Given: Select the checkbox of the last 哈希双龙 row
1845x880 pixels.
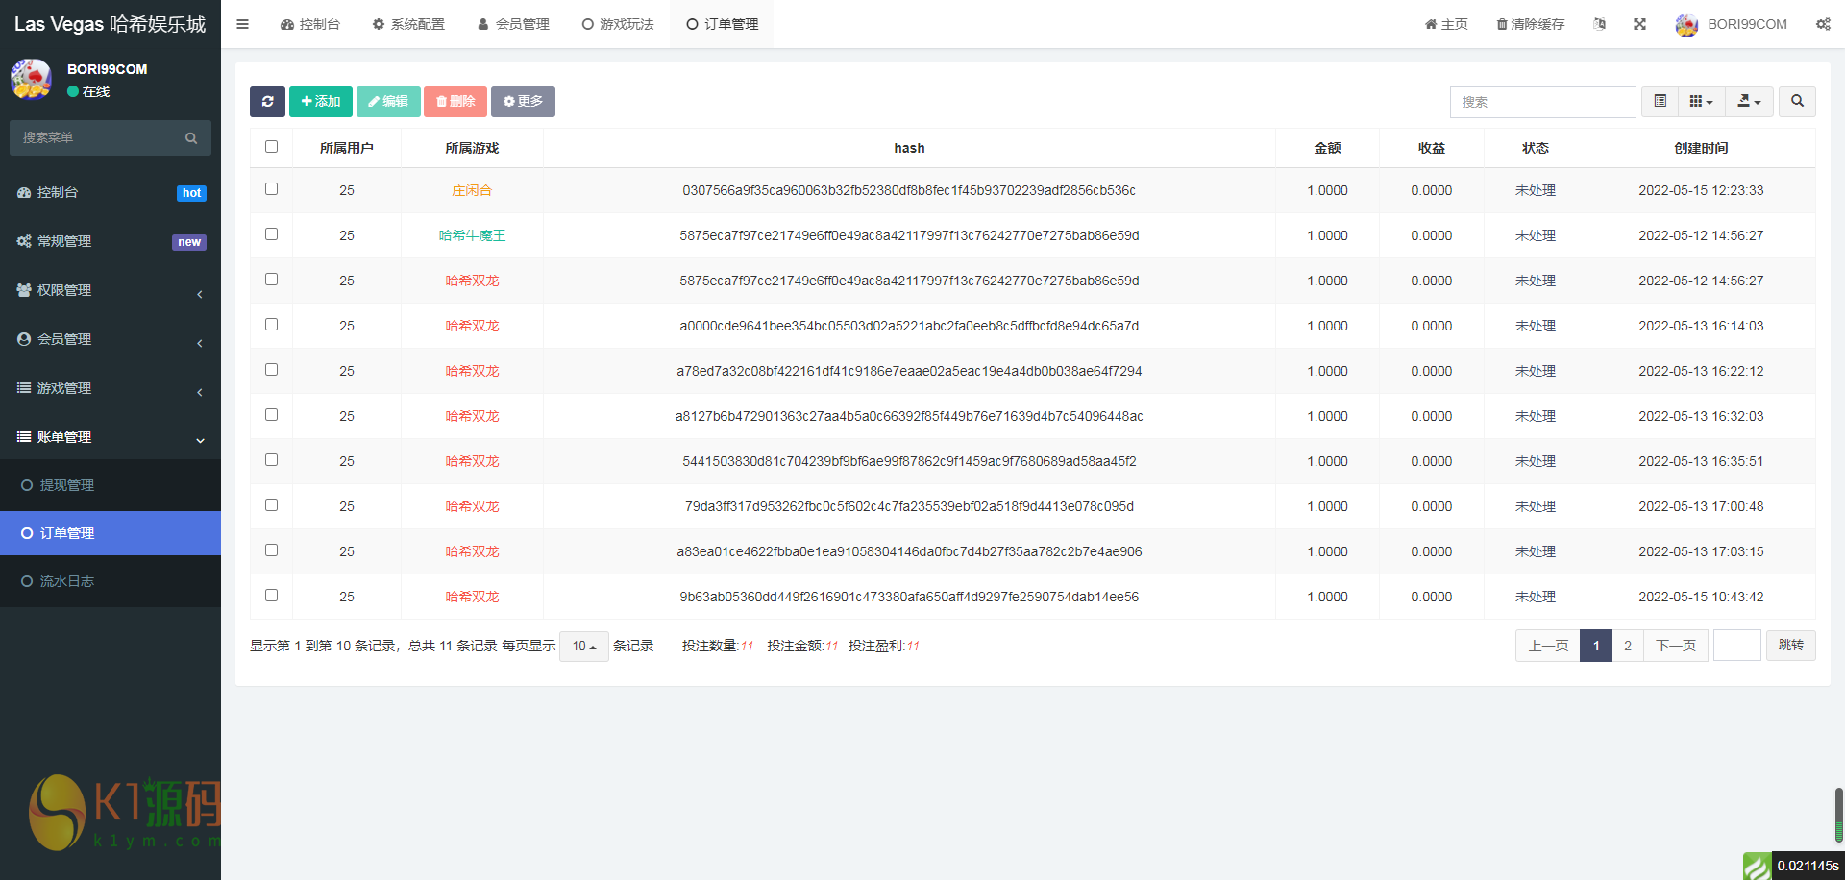Looking at the screenshot, I should click(272, 595).
